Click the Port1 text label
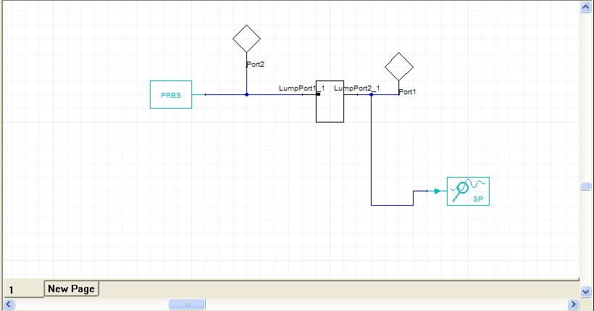 click(x=407, y=91)
